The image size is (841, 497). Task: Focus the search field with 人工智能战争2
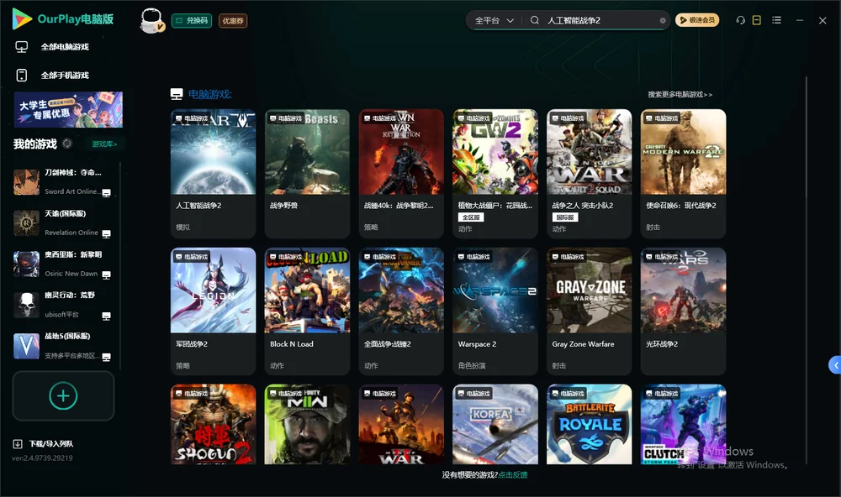click(600, 20)
